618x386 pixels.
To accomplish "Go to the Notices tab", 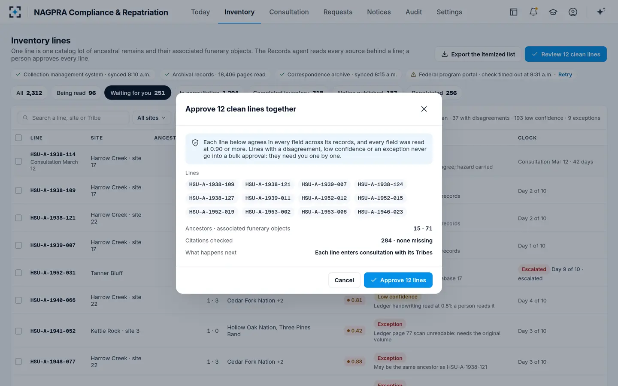I will pos(379,12).
